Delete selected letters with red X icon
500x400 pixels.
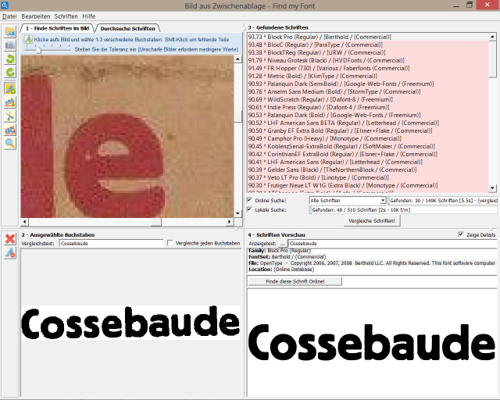[x=10, y=239]
